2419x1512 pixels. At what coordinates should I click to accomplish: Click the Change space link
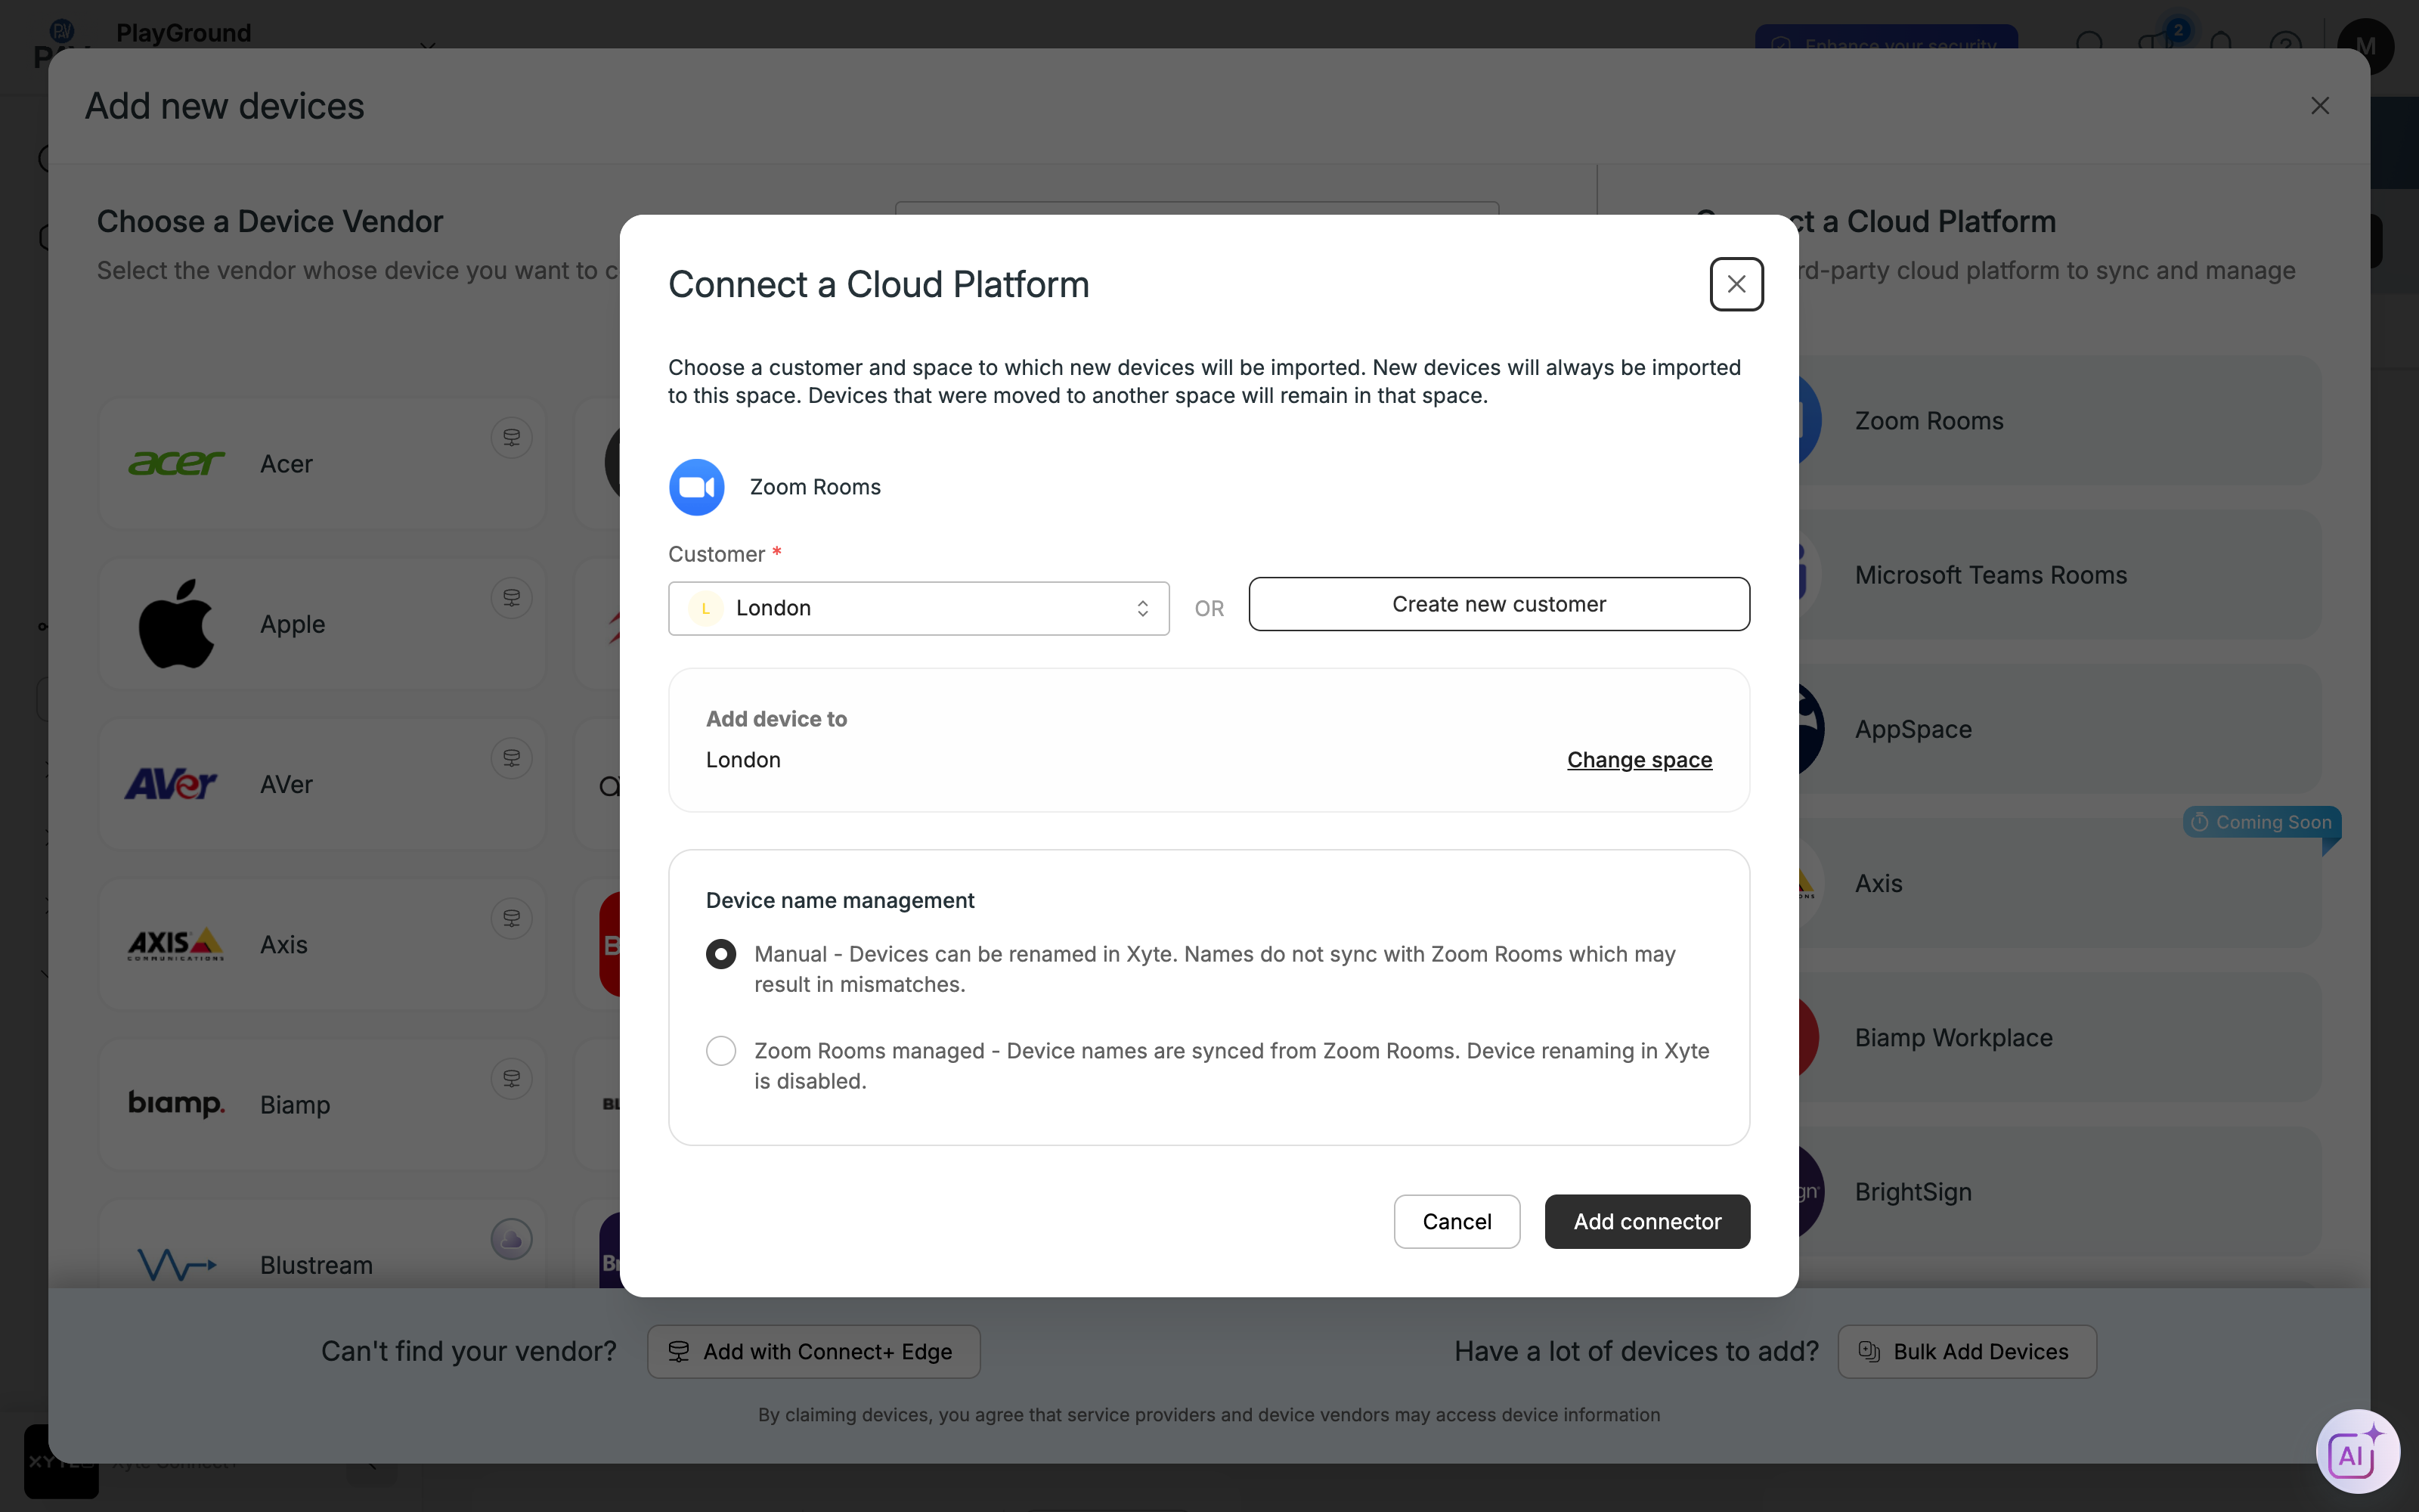1640,760
